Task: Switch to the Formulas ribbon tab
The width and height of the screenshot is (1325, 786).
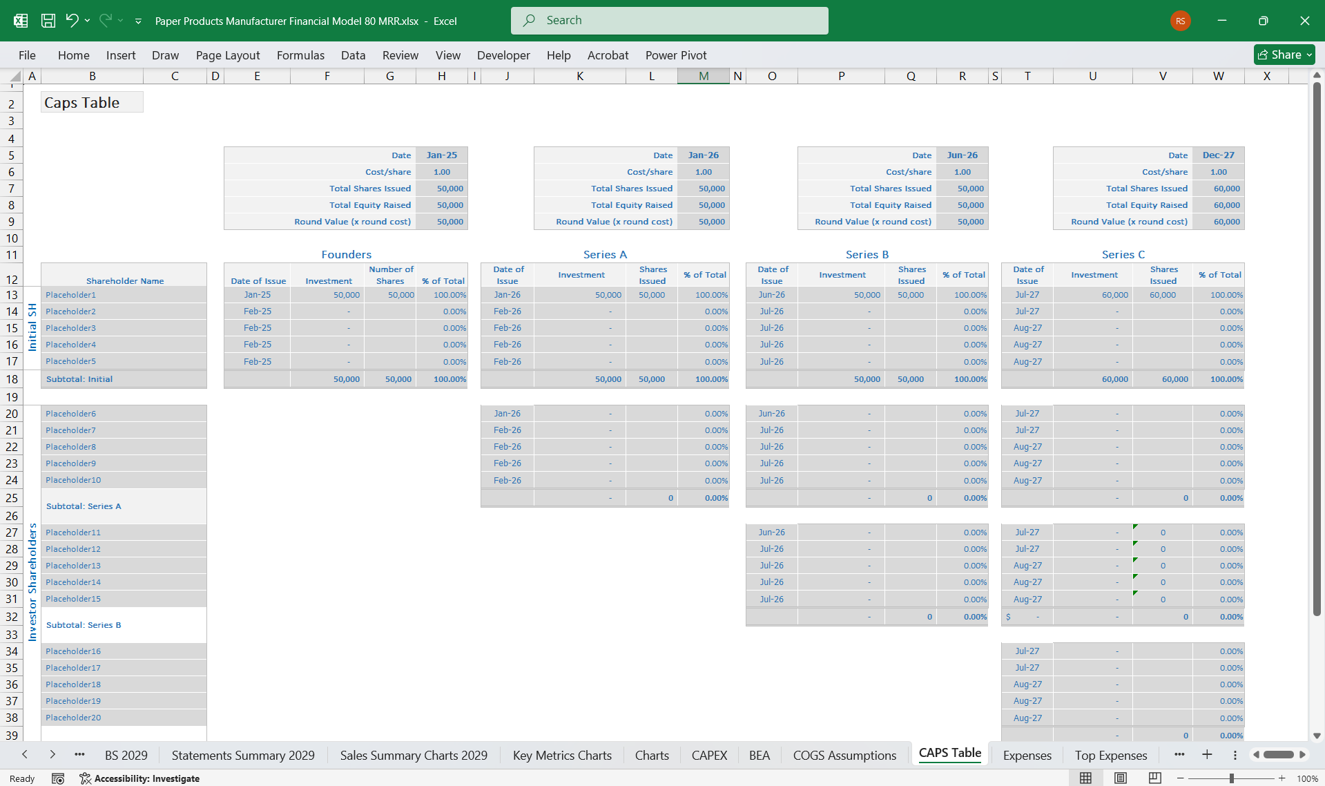Action: point(300,55)
